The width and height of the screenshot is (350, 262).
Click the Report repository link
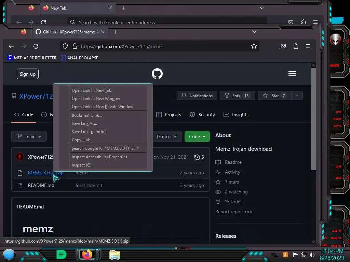234,212
